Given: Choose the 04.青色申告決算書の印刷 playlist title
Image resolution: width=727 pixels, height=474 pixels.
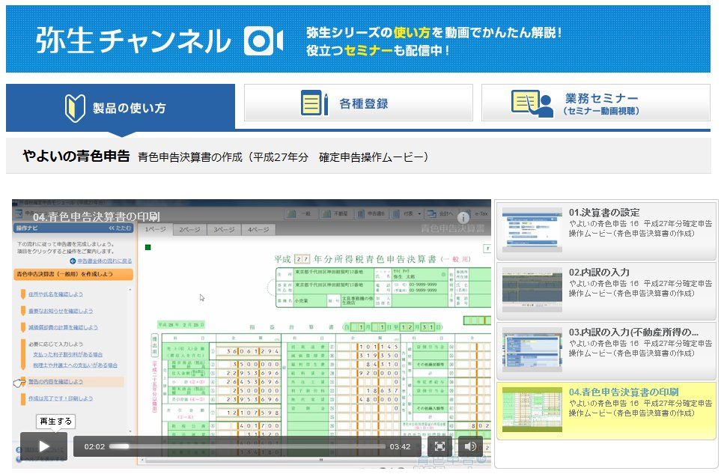Looking at the screenshot, I should click(624, 392).
